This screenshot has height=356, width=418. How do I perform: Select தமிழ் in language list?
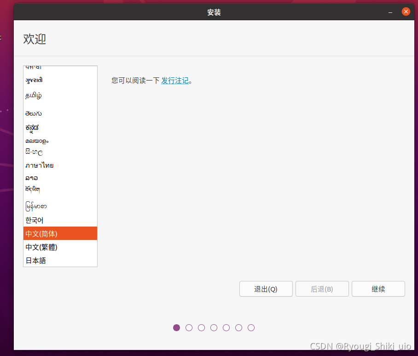[x=60, y=95]
